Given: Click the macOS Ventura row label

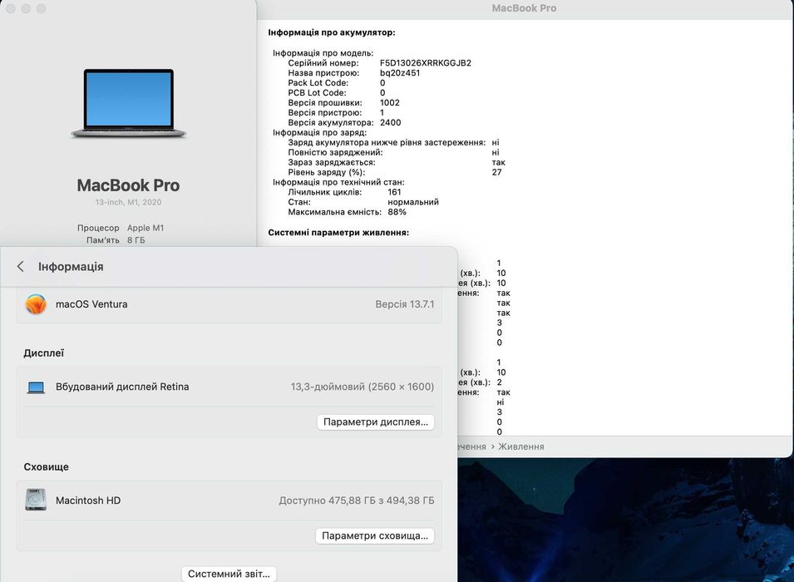Looking at the screenshot, I should click(x=91, y=304).
